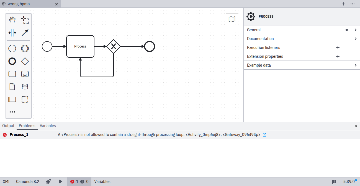This screenshot has width=360, height=186.
Task: Choose the Space tool
Action: (12, 33)
